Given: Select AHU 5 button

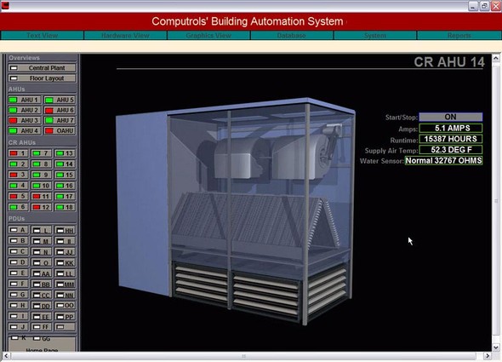Looking at the screenshot, I should pyautogui.click(x=60, y=100).
